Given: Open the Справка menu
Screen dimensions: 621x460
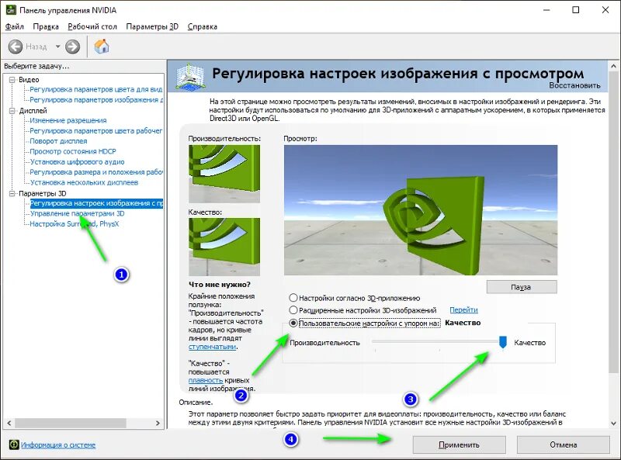Looking at the screenshot, I should 203,26.
